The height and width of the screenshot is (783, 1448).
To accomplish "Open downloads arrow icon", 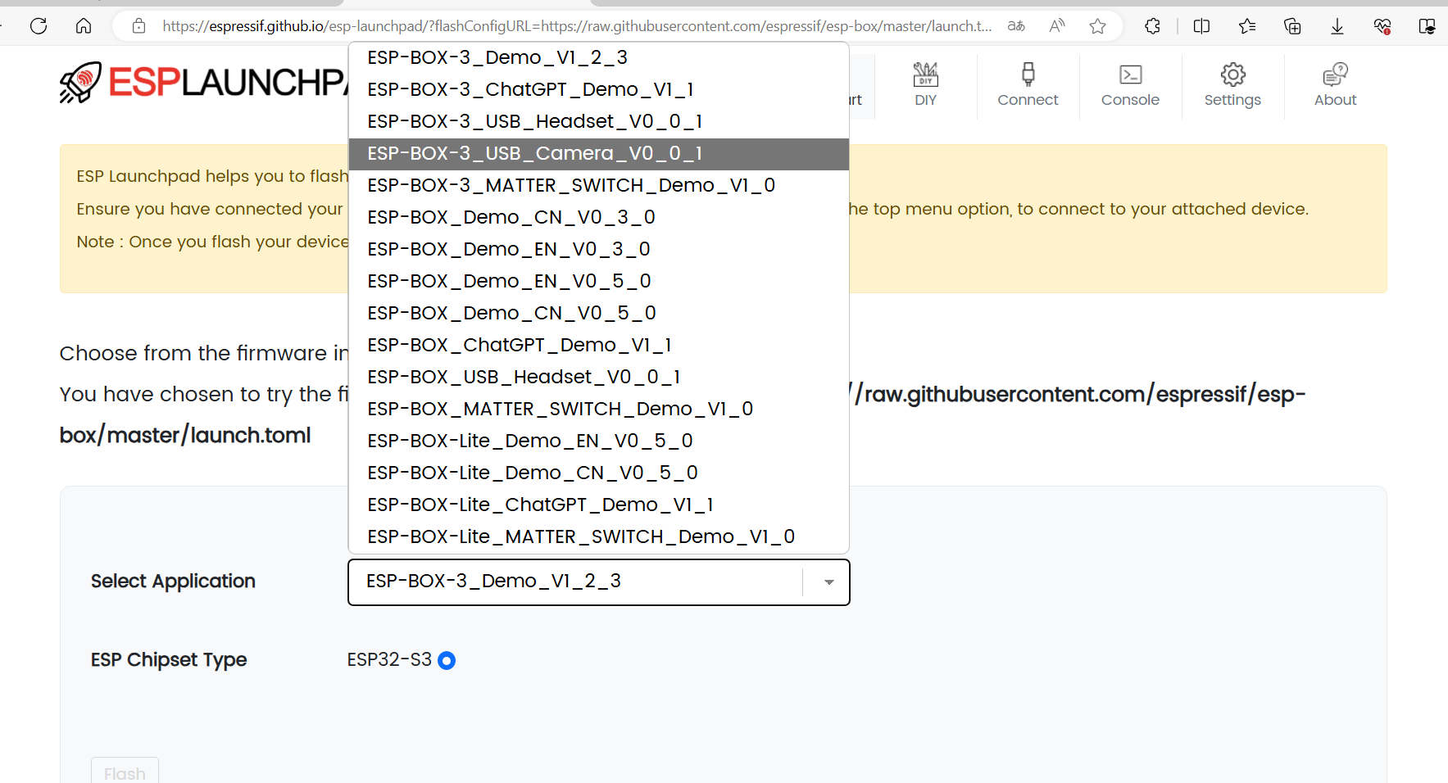I will coord(1337,26).
